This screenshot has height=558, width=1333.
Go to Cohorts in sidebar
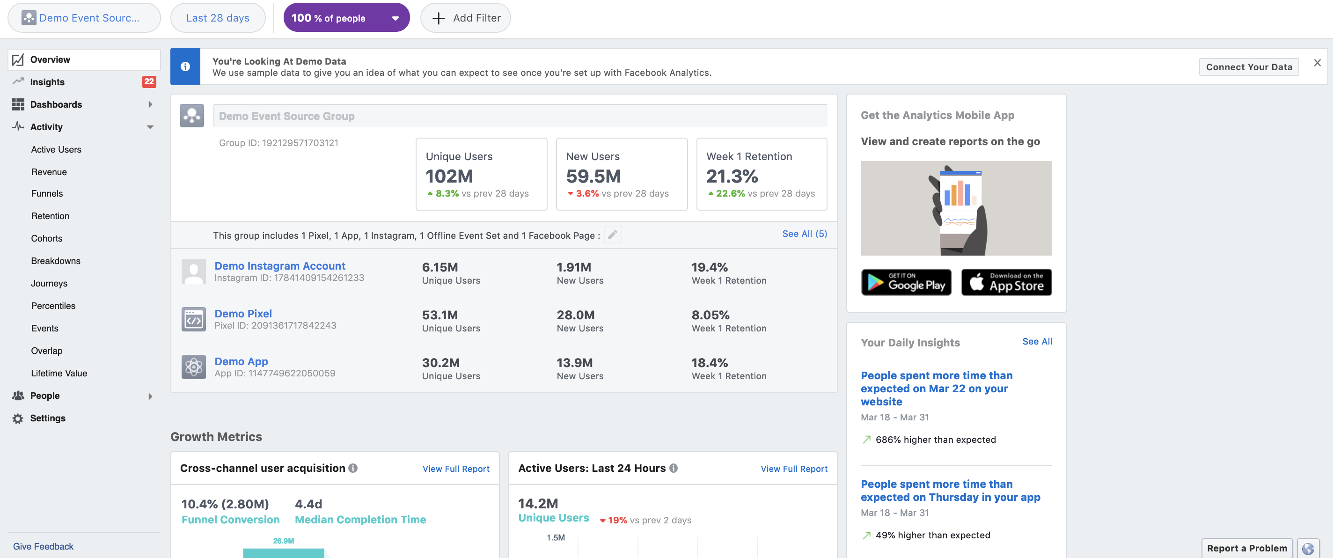pyautogui.click(x=47, y=239)
